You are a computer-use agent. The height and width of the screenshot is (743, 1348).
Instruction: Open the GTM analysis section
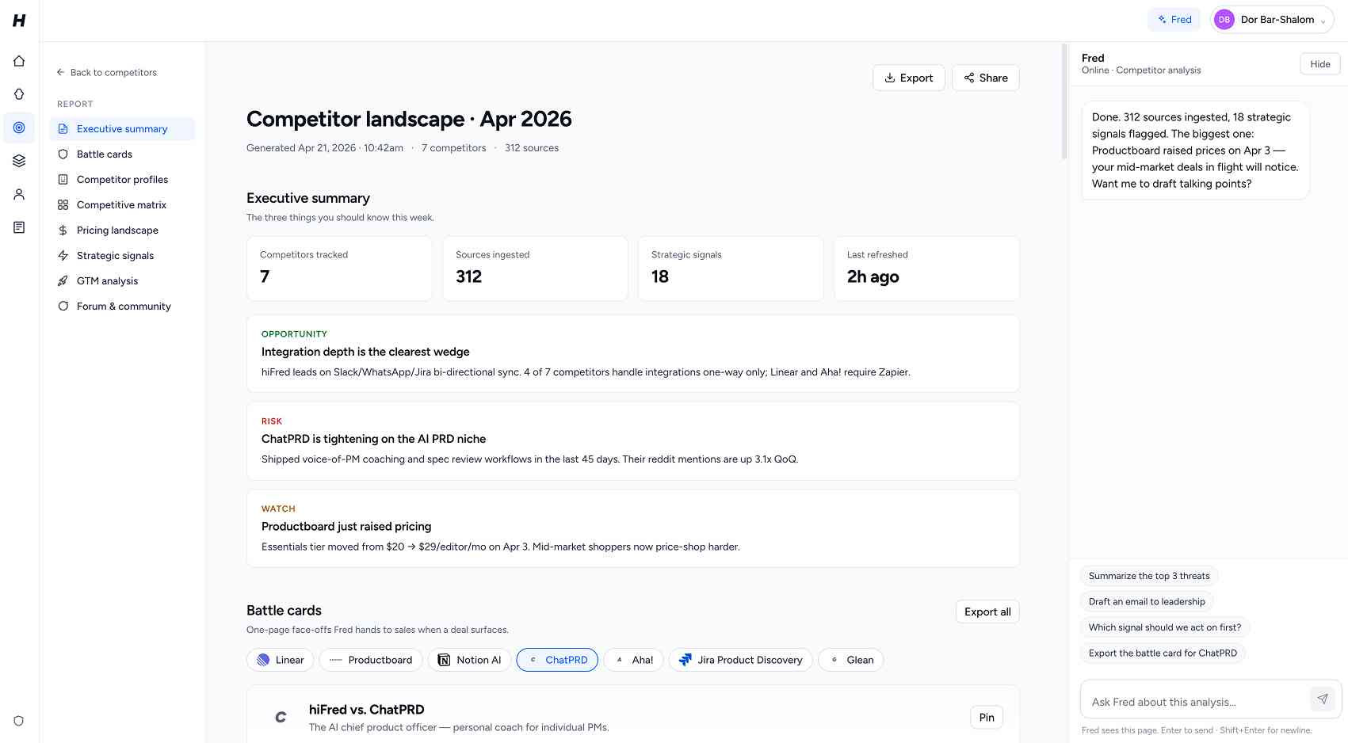click(122, 281)
